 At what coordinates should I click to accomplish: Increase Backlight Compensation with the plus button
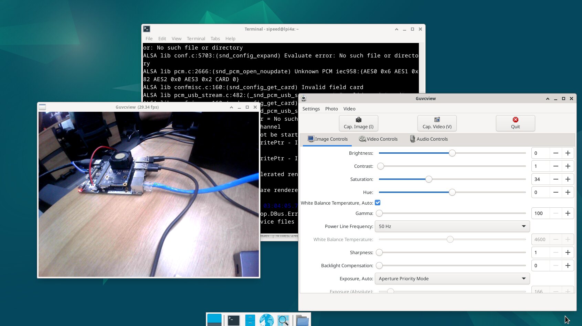(568, 265)
